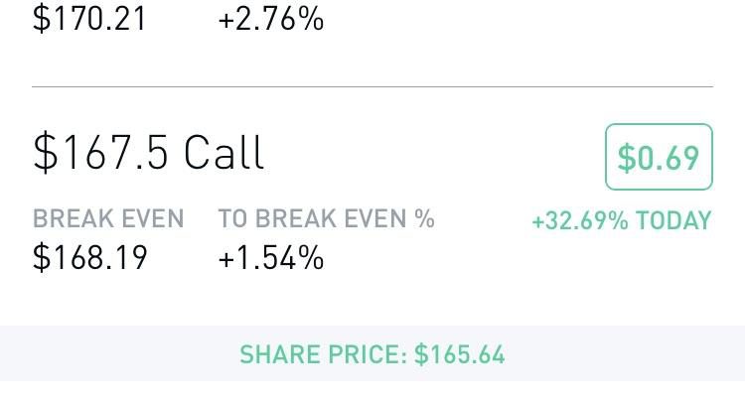Click the +32.69% TODAY change text
745x402 pixels.
622,220
